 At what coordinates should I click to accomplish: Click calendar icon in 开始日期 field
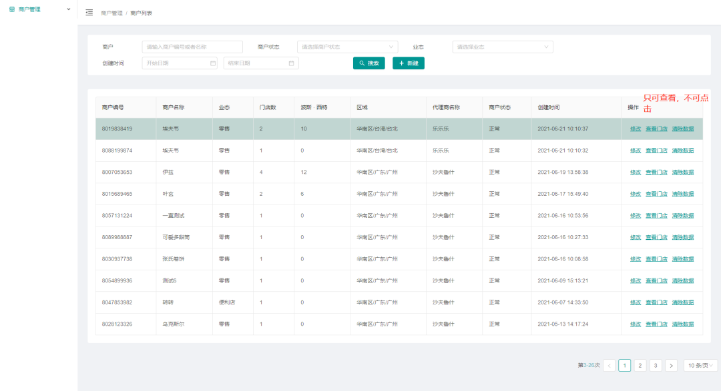213,63
